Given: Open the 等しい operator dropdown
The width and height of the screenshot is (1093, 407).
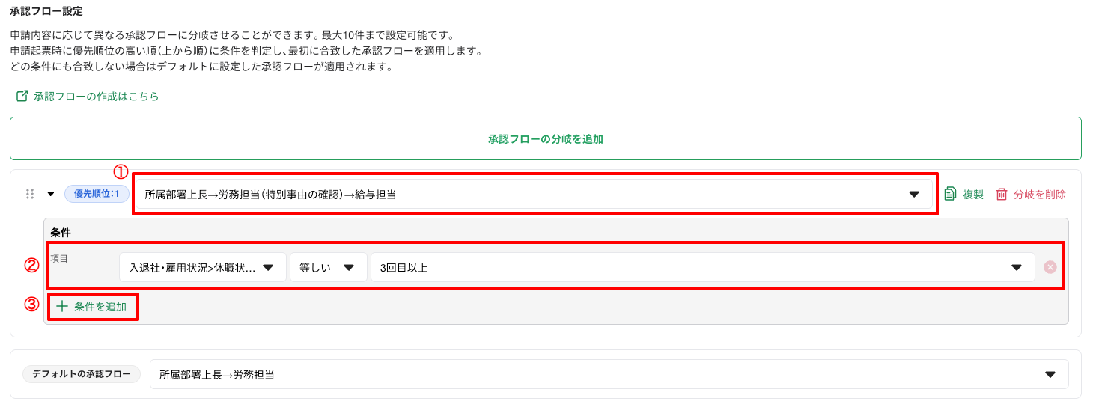Looking at the screenshot, I should point(329,267).
